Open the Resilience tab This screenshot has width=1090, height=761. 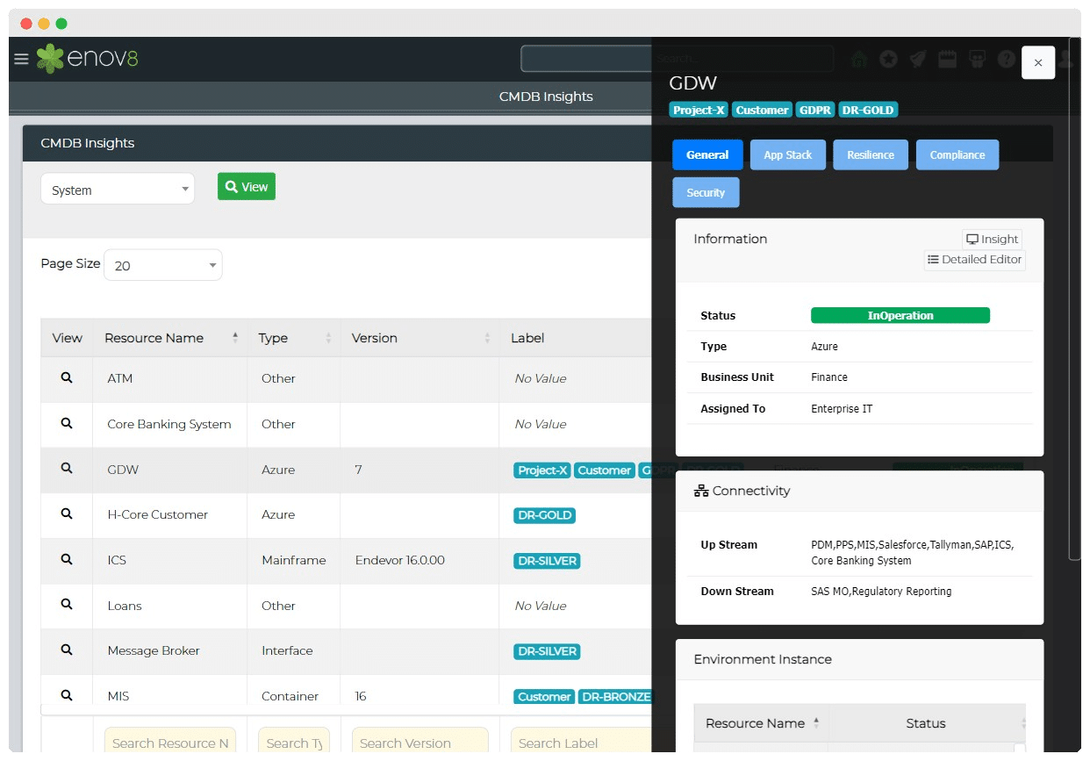(x=870, y=154)
